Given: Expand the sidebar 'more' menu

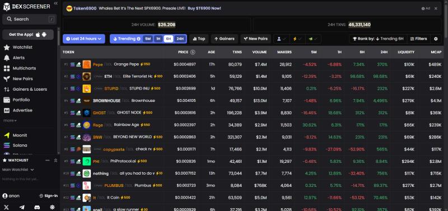Looking at the screenshot, I should click(10, 120).
